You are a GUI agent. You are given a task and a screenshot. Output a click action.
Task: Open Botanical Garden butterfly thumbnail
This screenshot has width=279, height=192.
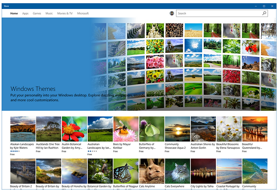tap(100, 171)
